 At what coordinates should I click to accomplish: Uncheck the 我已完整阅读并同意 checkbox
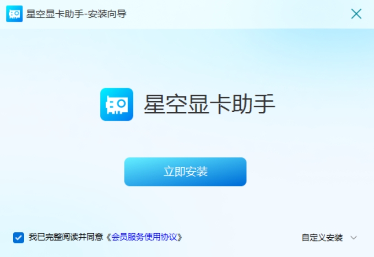point(18,238)
